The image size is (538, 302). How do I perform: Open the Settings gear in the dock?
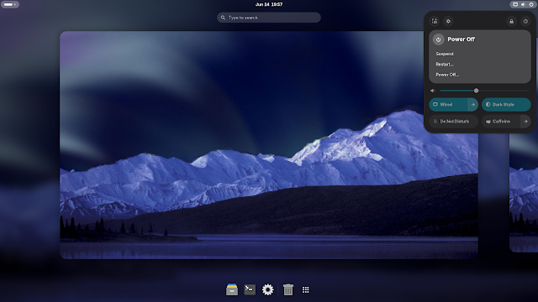tap(268, 289)
